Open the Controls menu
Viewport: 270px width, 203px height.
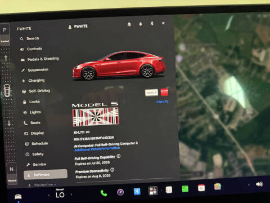pyautogui.click(x=31, y=49)
